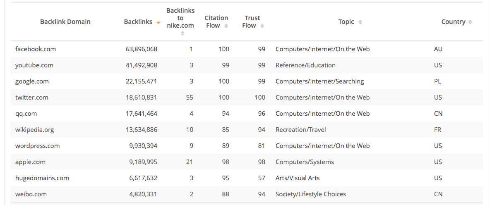The width and height of the screenshot is (492, 205).
Task: Click weibo.com citation flow value 88
Action: click(x=226, y=194)
